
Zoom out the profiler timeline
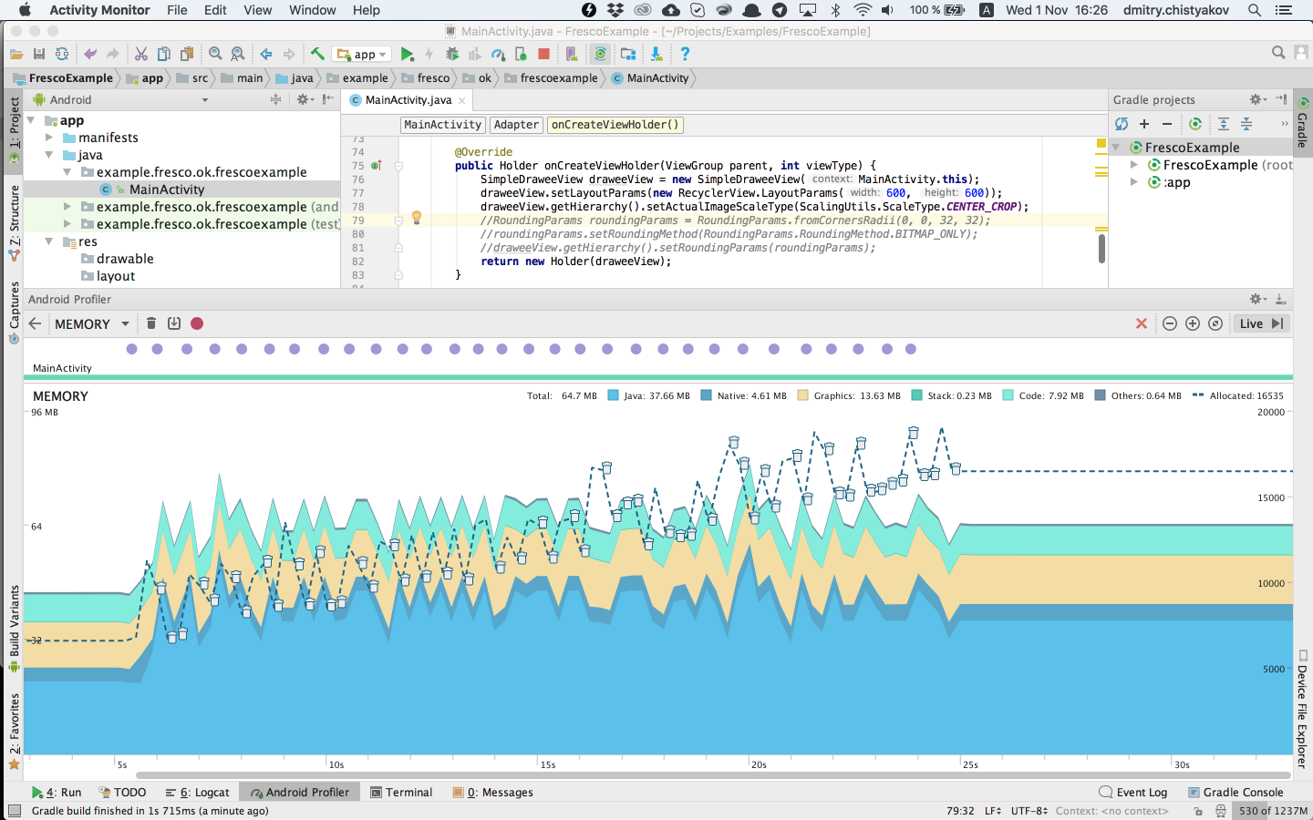pos(1170,323)
